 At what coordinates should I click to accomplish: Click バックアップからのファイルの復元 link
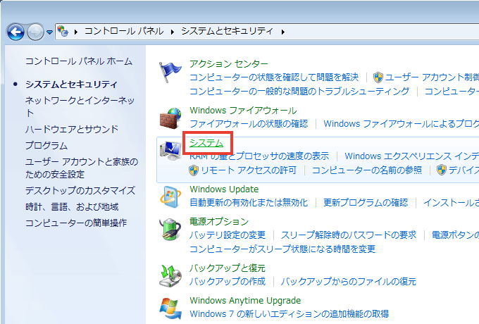tap(349, 281)
